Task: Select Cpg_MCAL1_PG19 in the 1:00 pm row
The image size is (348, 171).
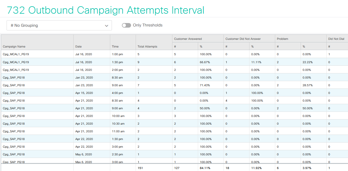Action: 16,54
